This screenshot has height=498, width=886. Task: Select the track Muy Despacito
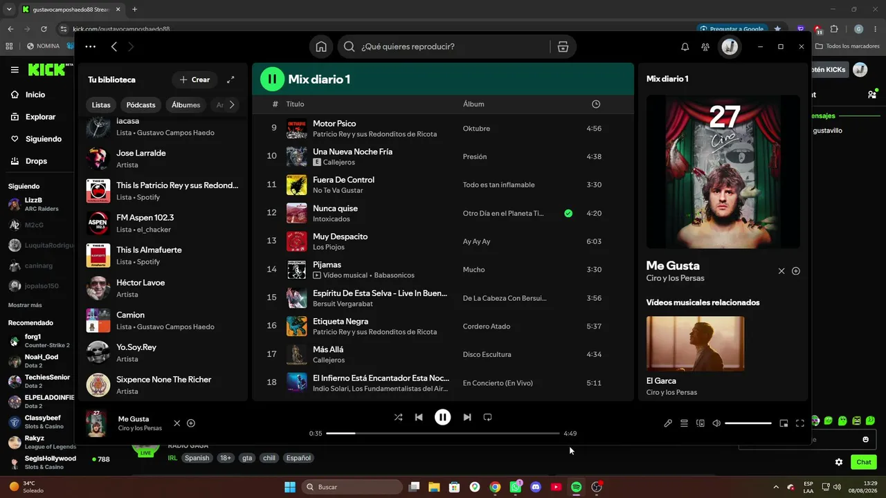coord(443,241)
